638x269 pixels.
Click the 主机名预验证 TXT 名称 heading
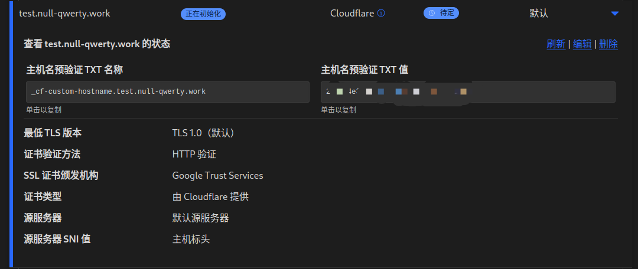[74, 70]
